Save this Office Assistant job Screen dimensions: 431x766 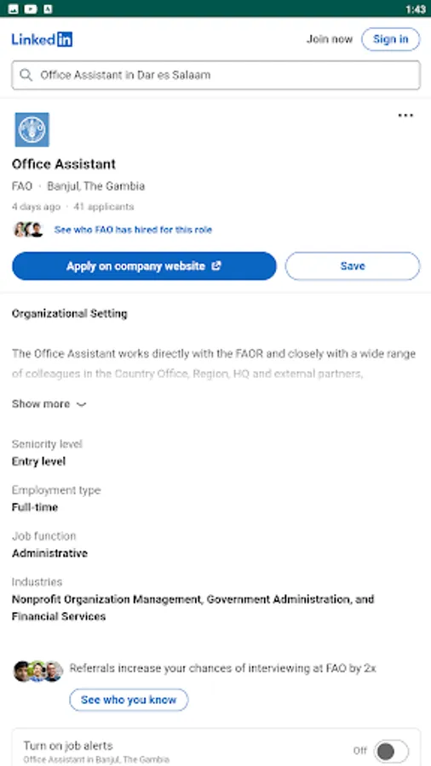pyautogui.click(x=353, y=266)
